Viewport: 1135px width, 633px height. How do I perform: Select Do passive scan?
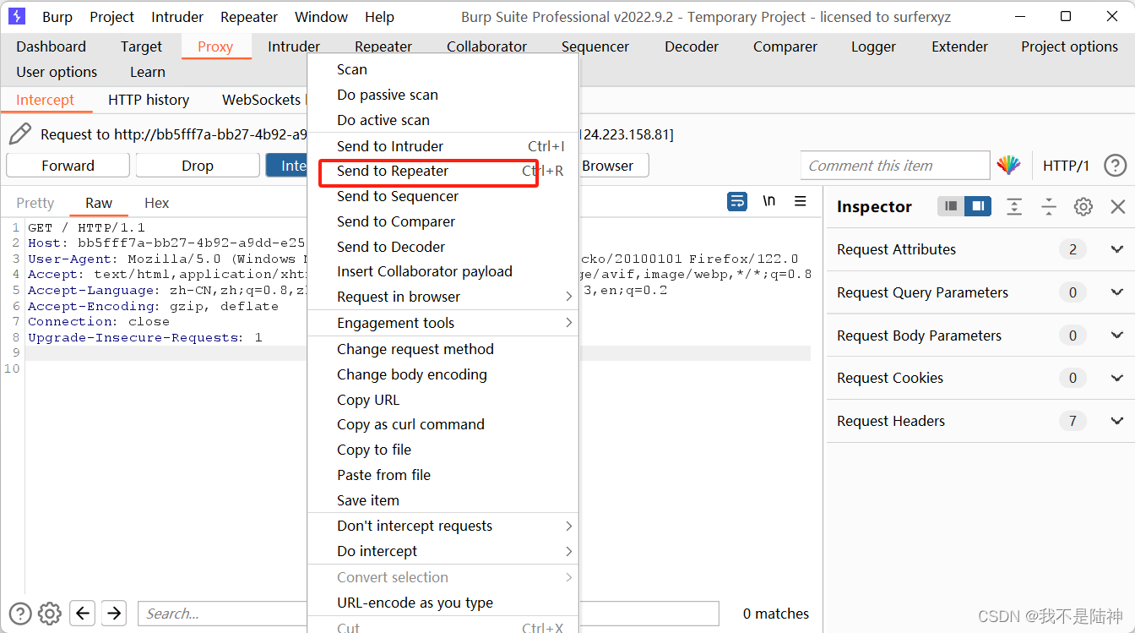[x=443, y=95]
